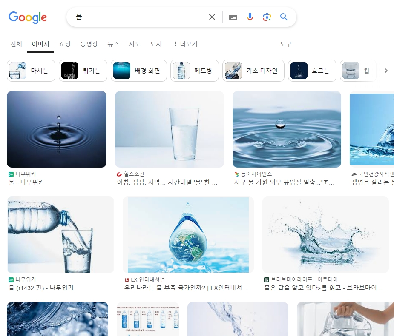Open the 도서 tab
Screen dimensions: 394x336
pyautogui.click(x=156, y=44)
